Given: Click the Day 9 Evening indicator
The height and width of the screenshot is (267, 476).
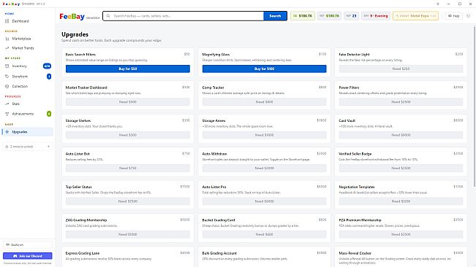Looking at the screenshot, I should click(x=376, y=16).
